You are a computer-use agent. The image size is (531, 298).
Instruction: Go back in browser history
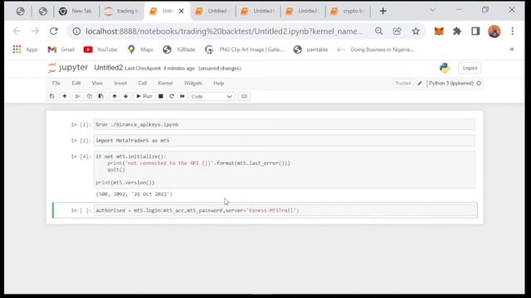[x=17, y=31]
